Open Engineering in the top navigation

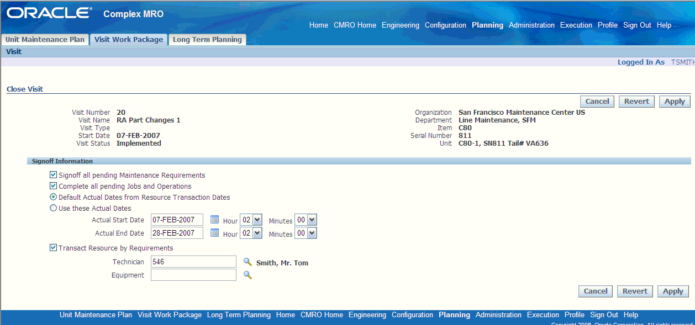tap(401, 25)
